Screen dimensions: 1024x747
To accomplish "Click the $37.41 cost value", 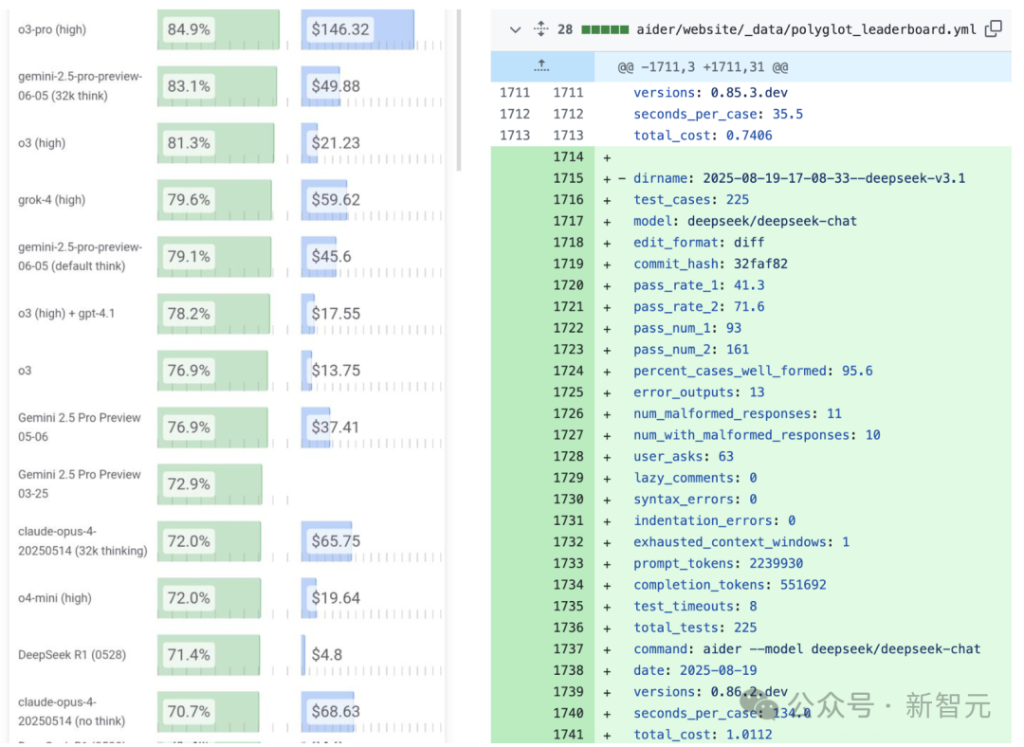I will point(336,427).
